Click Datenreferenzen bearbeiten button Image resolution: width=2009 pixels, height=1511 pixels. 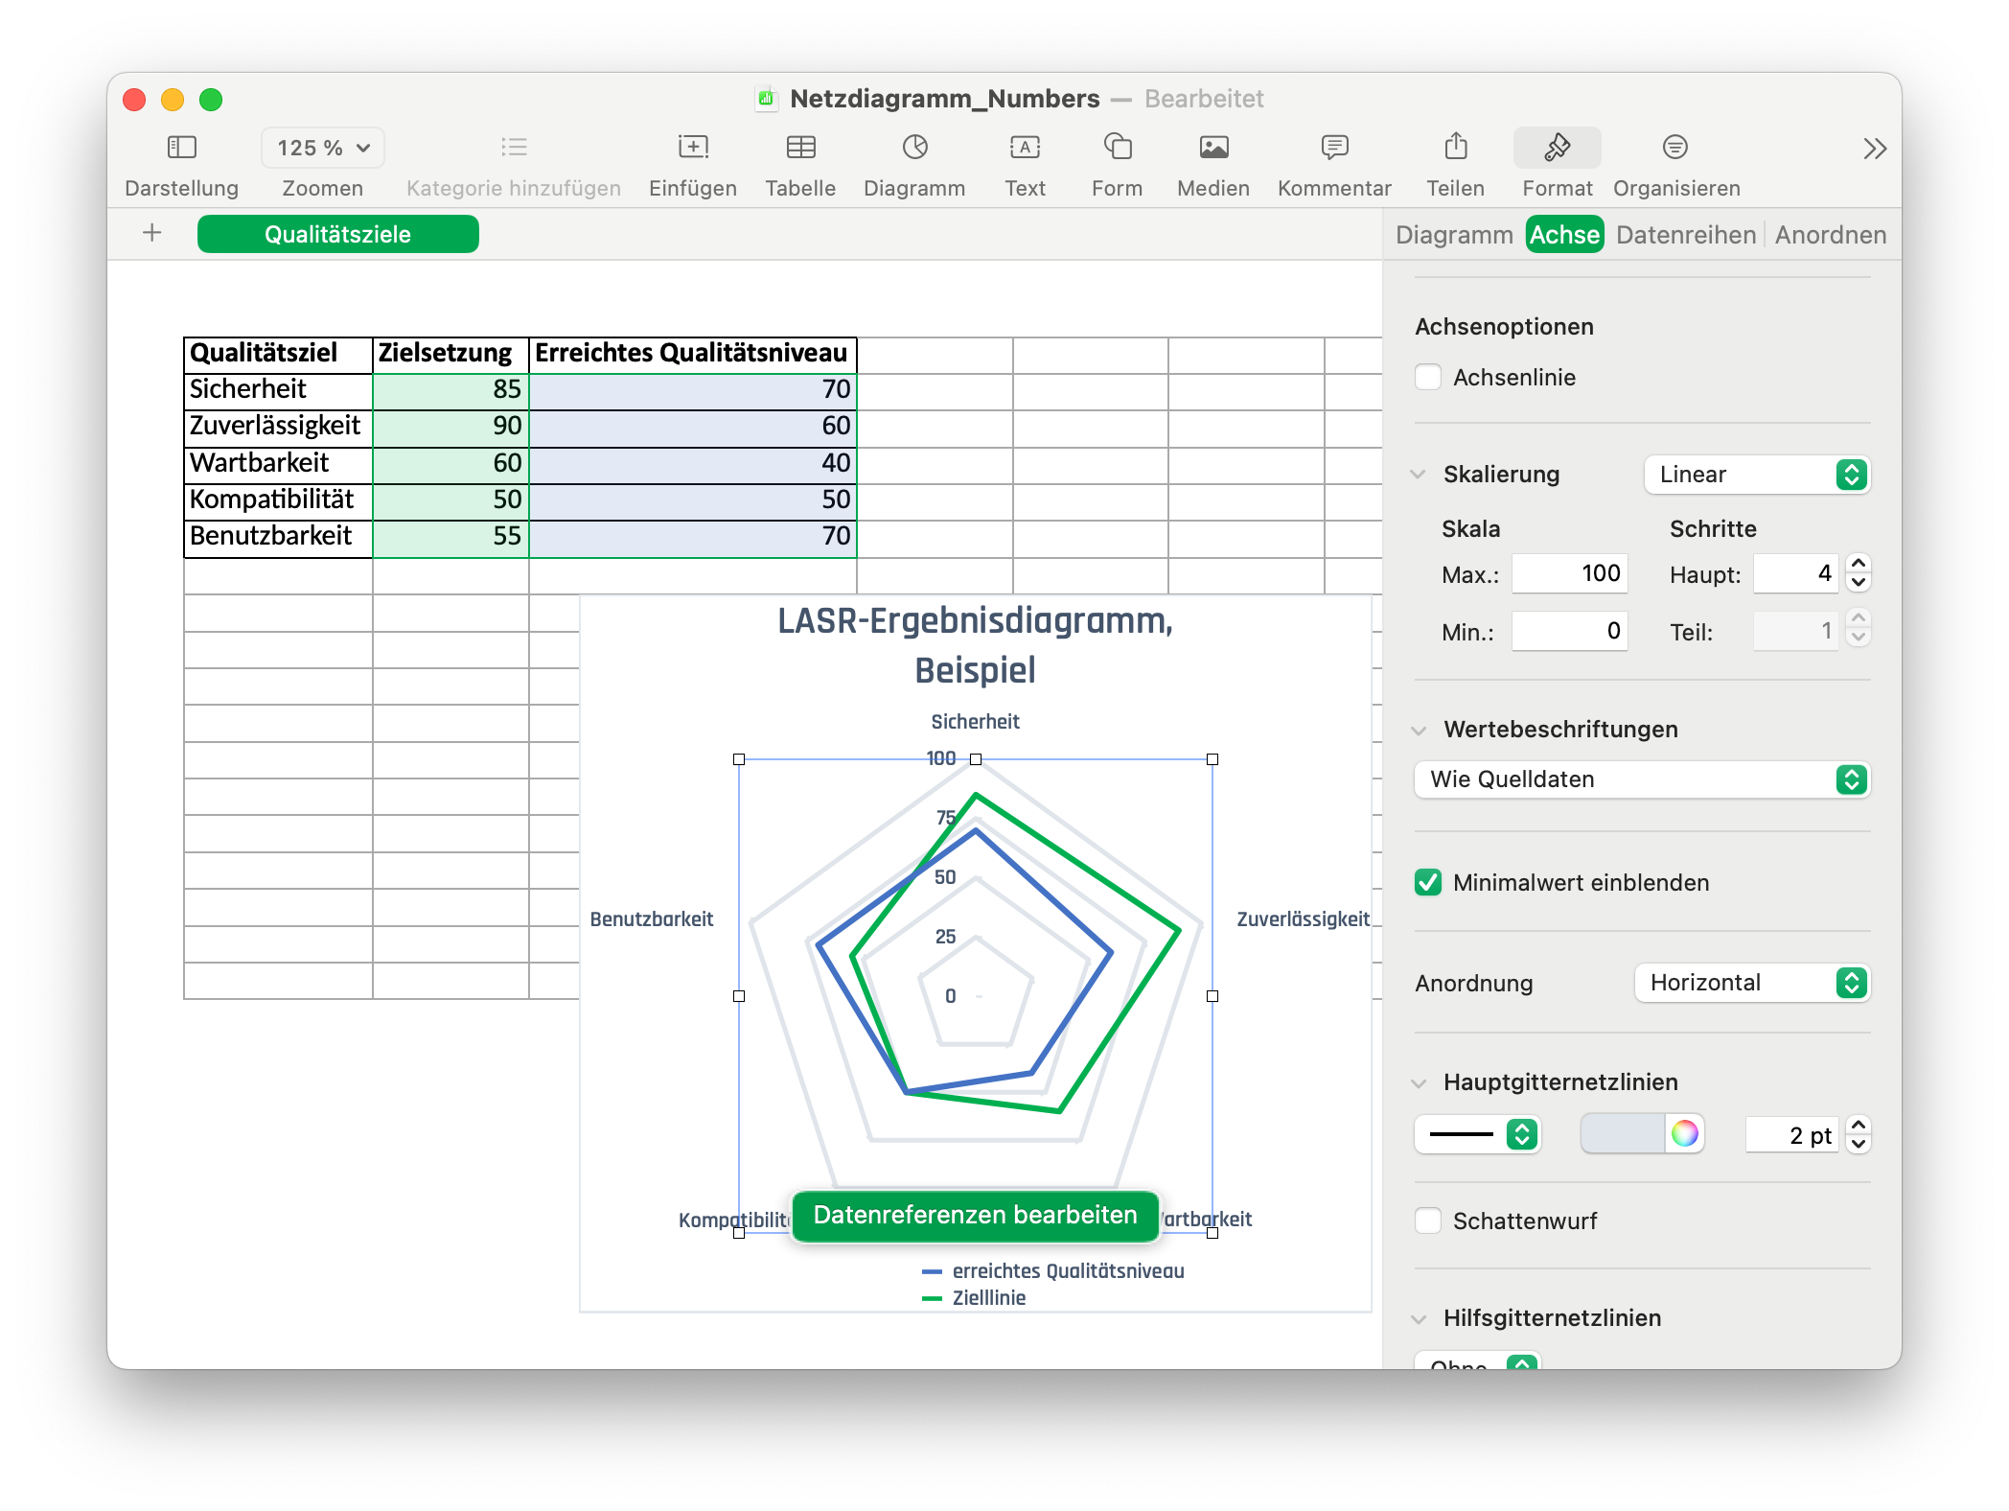coord(976,1214)
